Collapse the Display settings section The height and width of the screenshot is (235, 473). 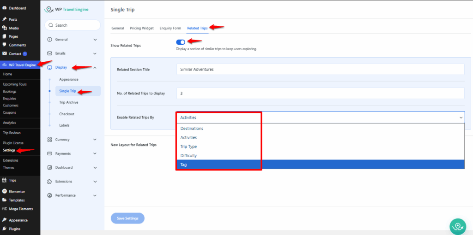(x=95, y=67)
